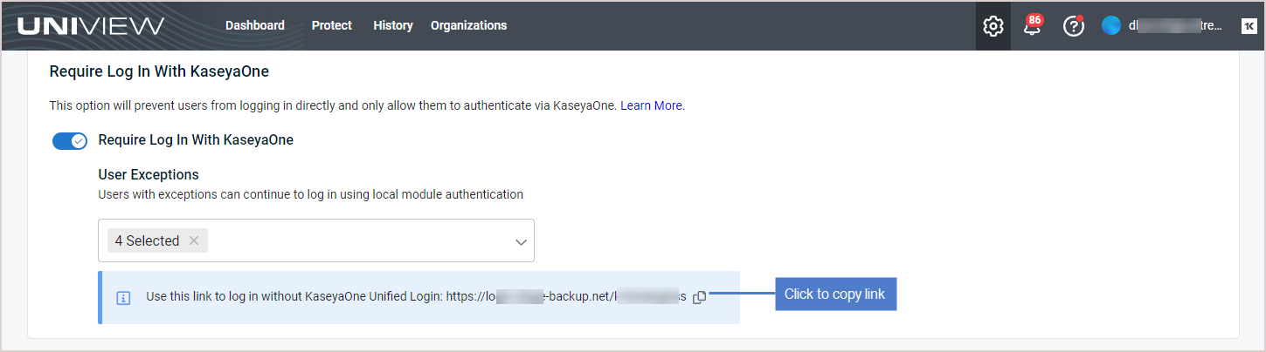1266x352 pixels.
Task: Expand the User Exceptions dropdown arrow
Action: (521, 241)
